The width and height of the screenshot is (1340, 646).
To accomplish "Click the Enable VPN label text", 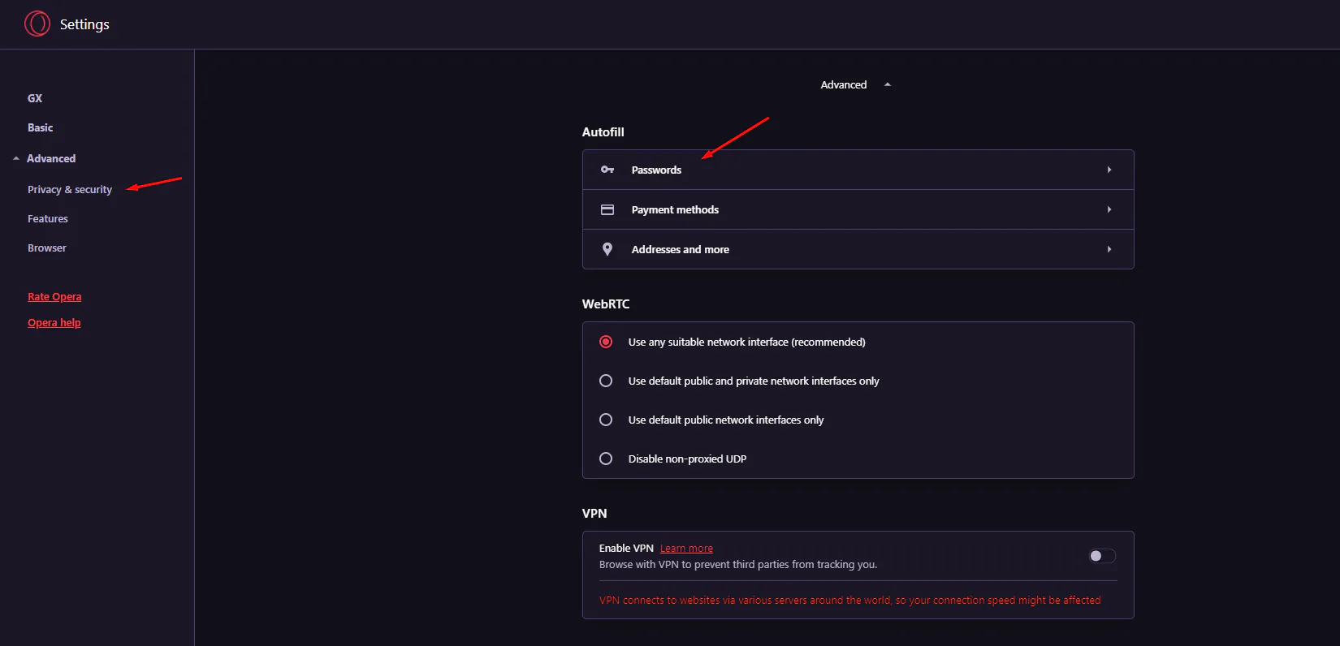I will pyautogui.click(x=626, y=548).
